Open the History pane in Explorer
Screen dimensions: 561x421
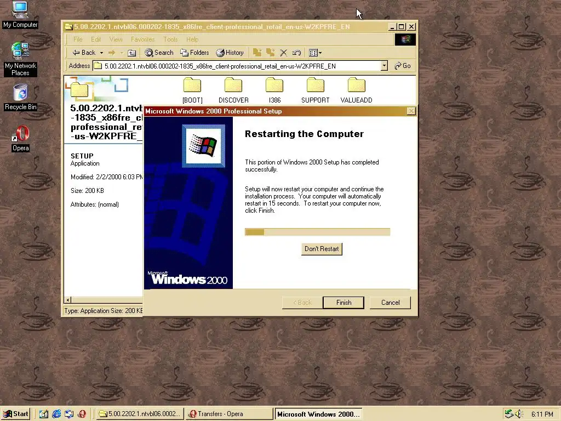coord(230,53)
